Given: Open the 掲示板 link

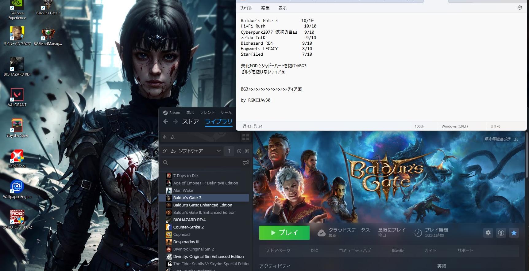Looking at the screenshot, I should point(397,251).
